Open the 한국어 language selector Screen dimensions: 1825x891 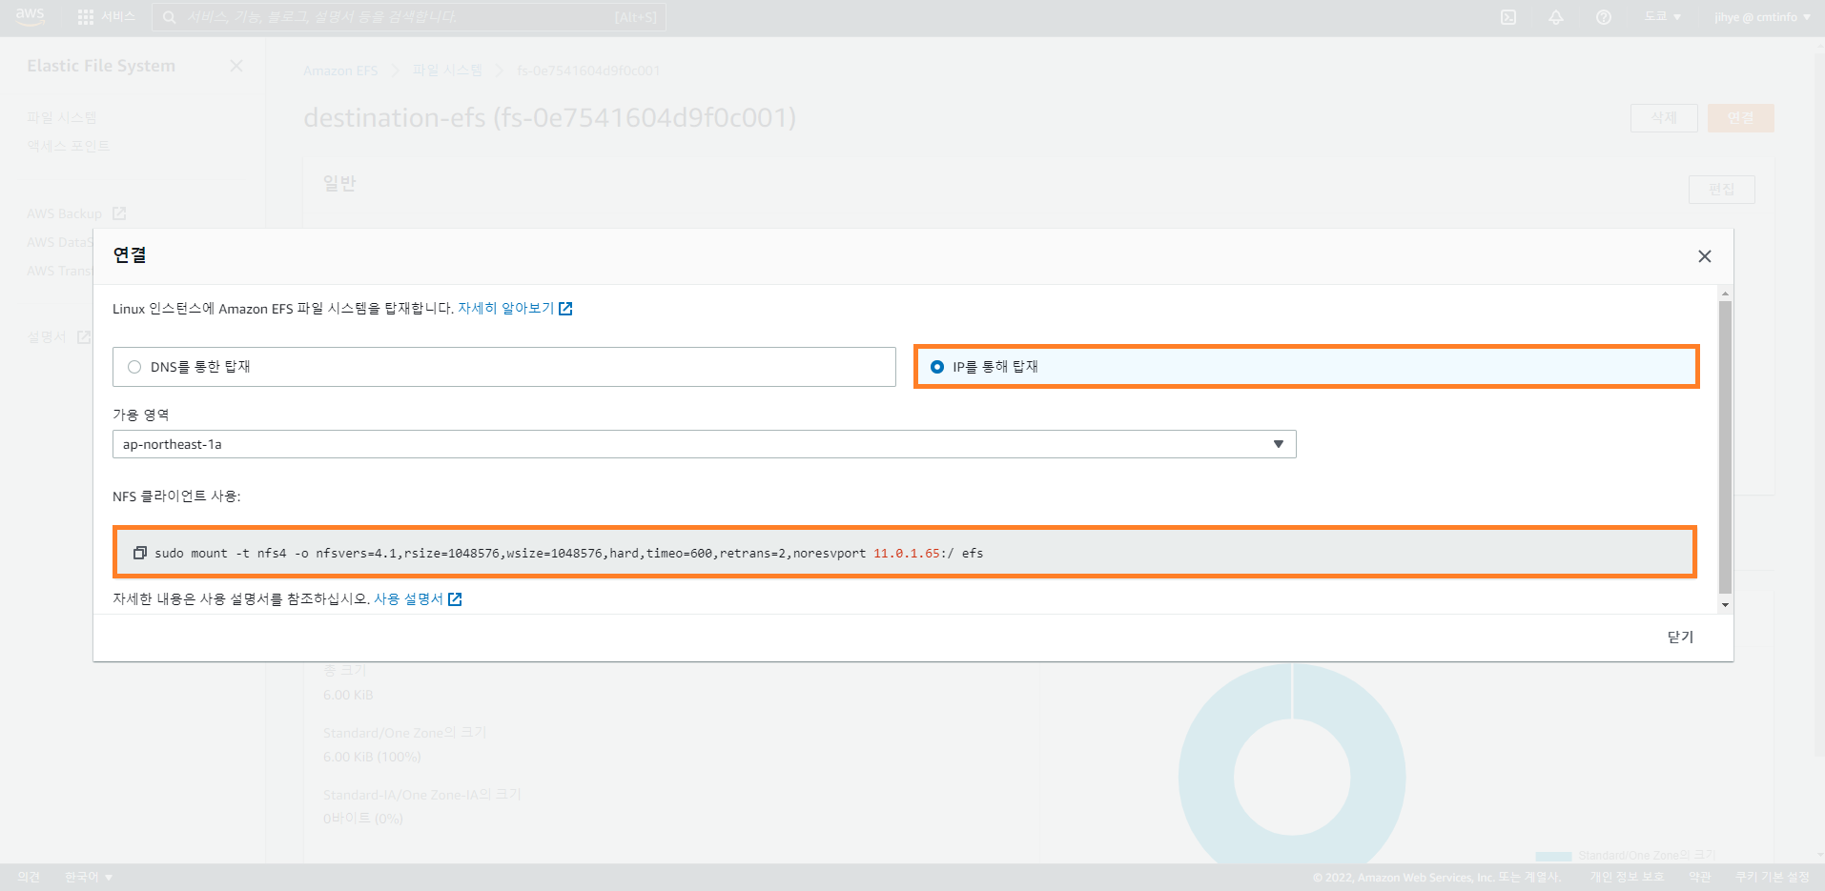coord(89,877)
